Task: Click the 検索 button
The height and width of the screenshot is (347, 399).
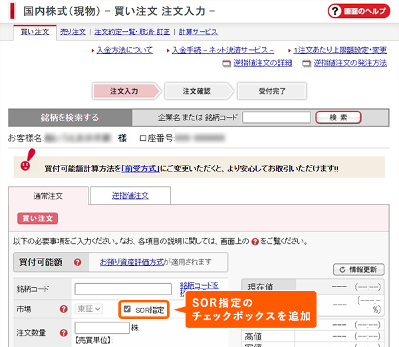Action: tap(338, 118)
